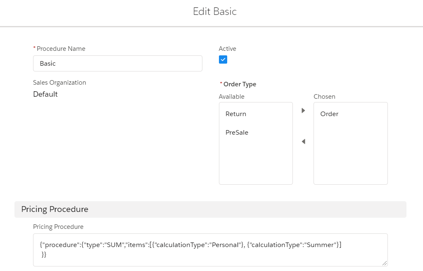The width and height of the screenshot is (423, 271).
Task: Click the Edit Basic dialog title
Action: (x=215, y=12)
